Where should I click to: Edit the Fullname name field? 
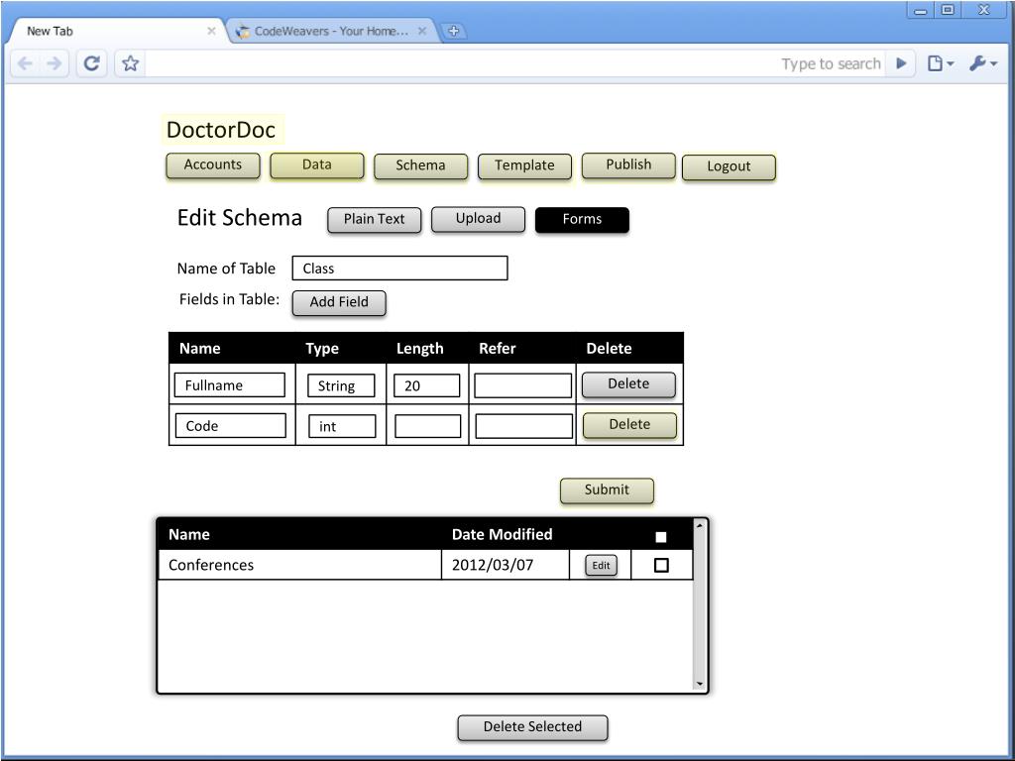[x=230, y=385]
